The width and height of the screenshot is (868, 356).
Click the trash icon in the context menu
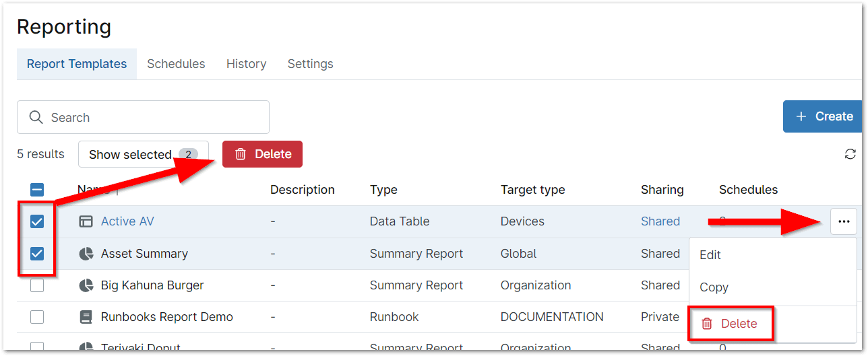coord(707,324)
